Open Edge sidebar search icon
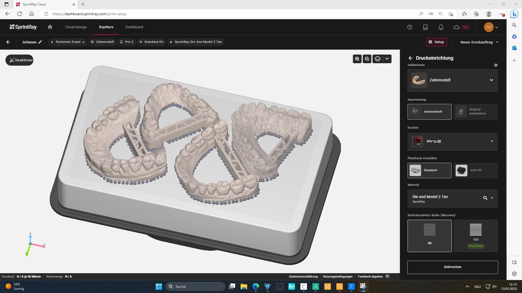 [x=514, y=25]
